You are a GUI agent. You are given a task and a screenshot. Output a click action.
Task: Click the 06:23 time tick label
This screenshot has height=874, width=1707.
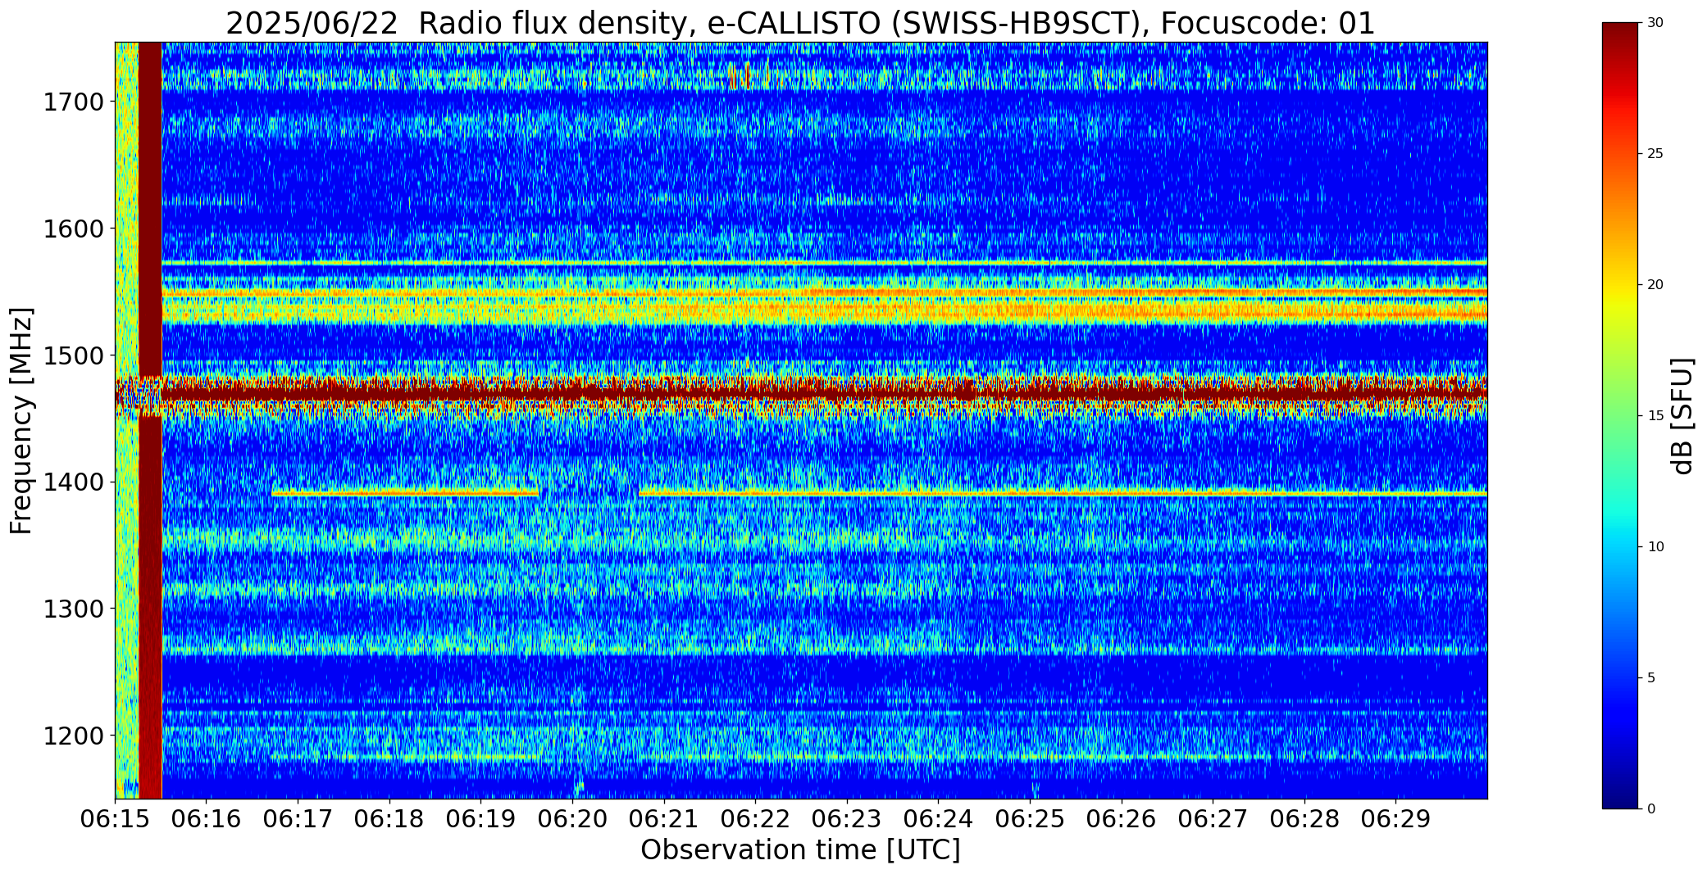pos(847,819)
